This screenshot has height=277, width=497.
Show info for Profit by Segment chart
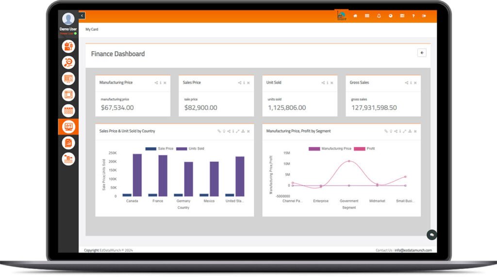click(x=400, y=131)
